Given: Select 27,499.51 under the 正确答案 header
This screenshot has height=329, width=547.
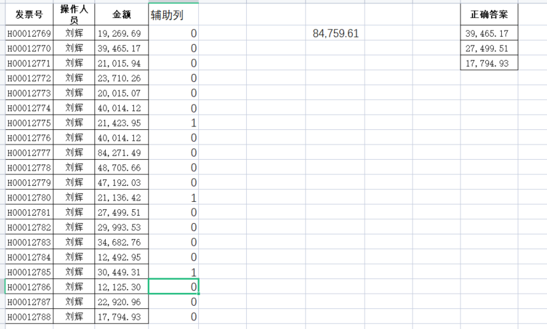Looking at the screenshot, I should tap(489, 48).
